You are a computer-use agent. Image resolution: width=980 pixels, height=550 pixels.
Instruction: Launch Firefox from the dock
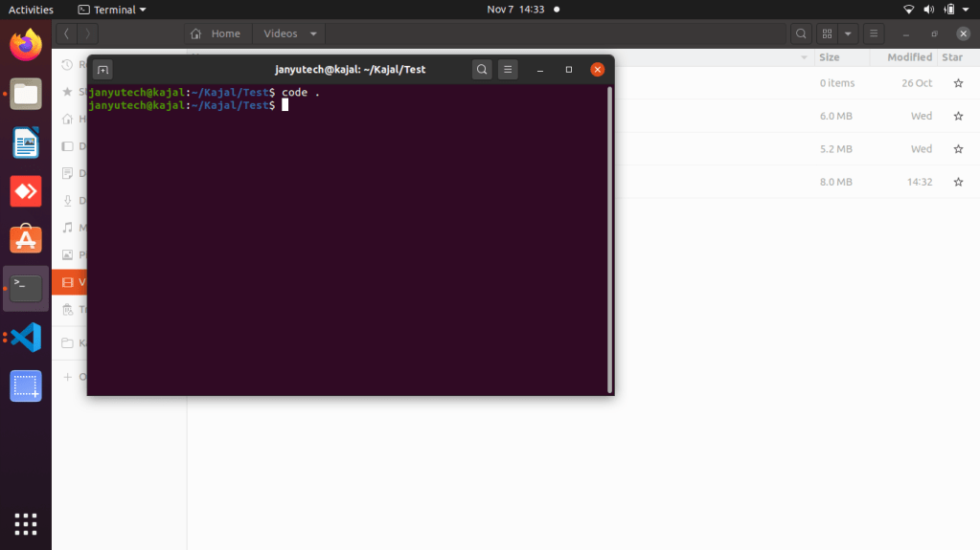click(26, 44)
